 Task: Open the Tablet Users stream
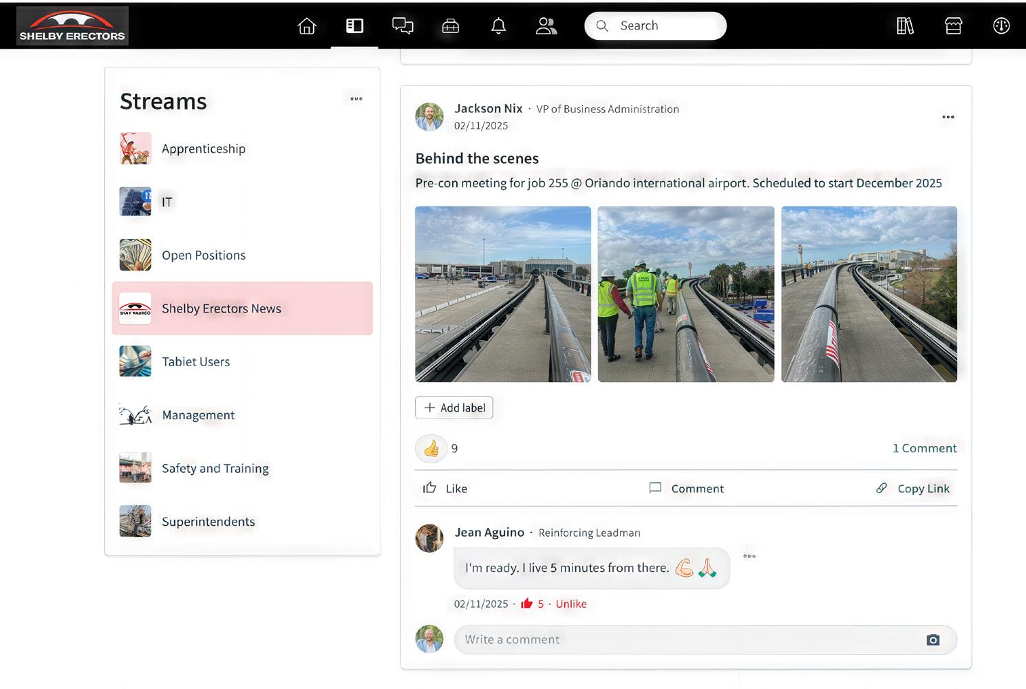tap(242, 361)
